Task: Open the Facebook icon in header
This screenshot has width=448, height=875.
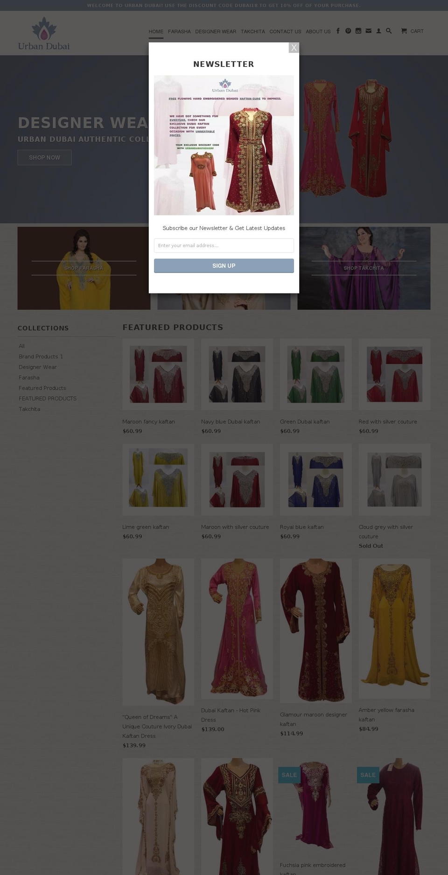Action: click(x=338, y=31)
